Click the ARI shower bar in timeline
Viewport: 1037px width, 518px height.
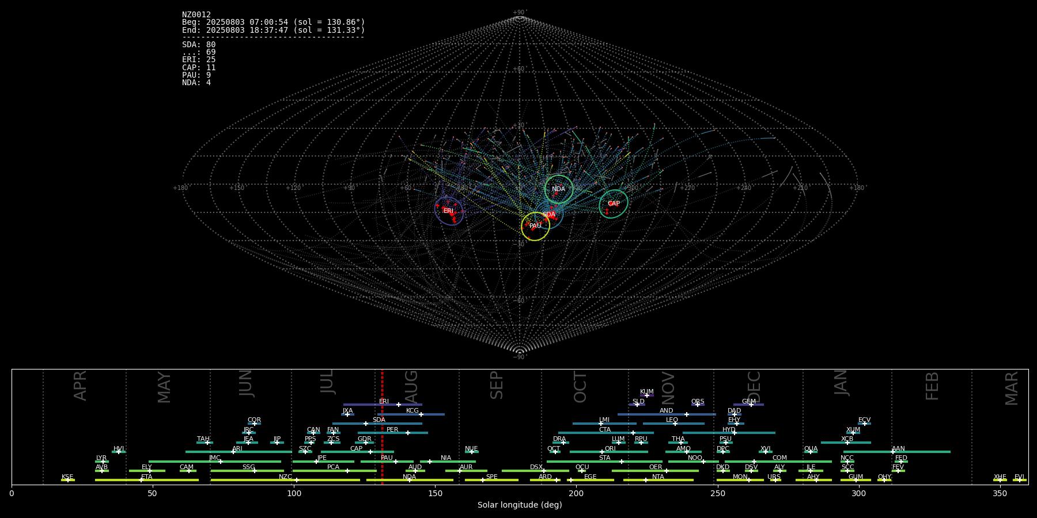tap(239, 452)
